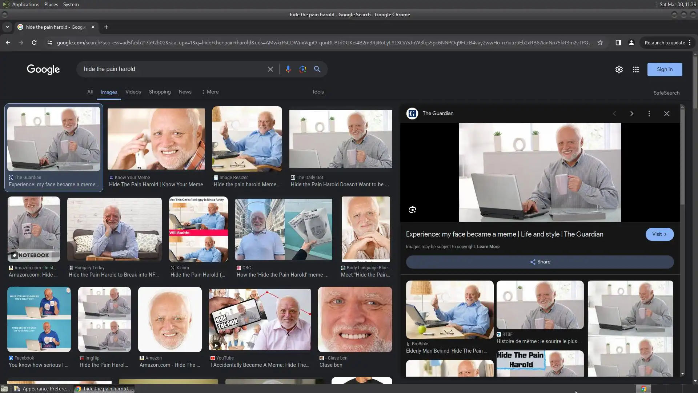
Task: Open the image preview three-dot menu
Action: pyautogui.click(x=649, y=114)
